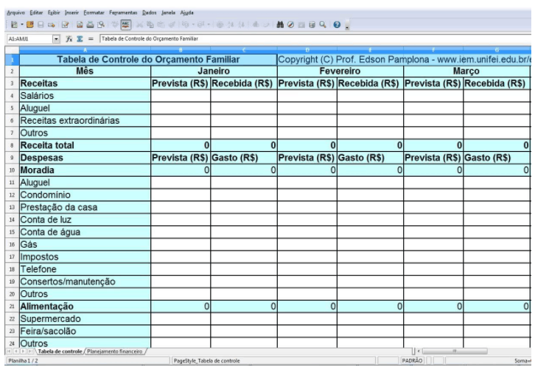535x367 pixels.
Task: Click the formula bar input line
Action: 295,38
